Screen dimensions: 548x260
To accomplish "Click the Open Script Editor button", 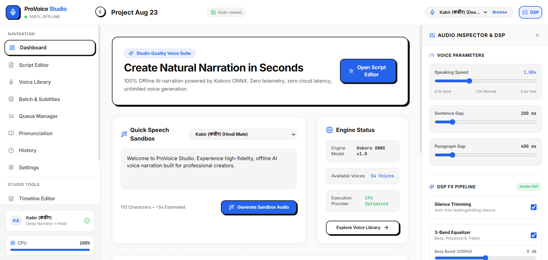I will click(368, 71).
